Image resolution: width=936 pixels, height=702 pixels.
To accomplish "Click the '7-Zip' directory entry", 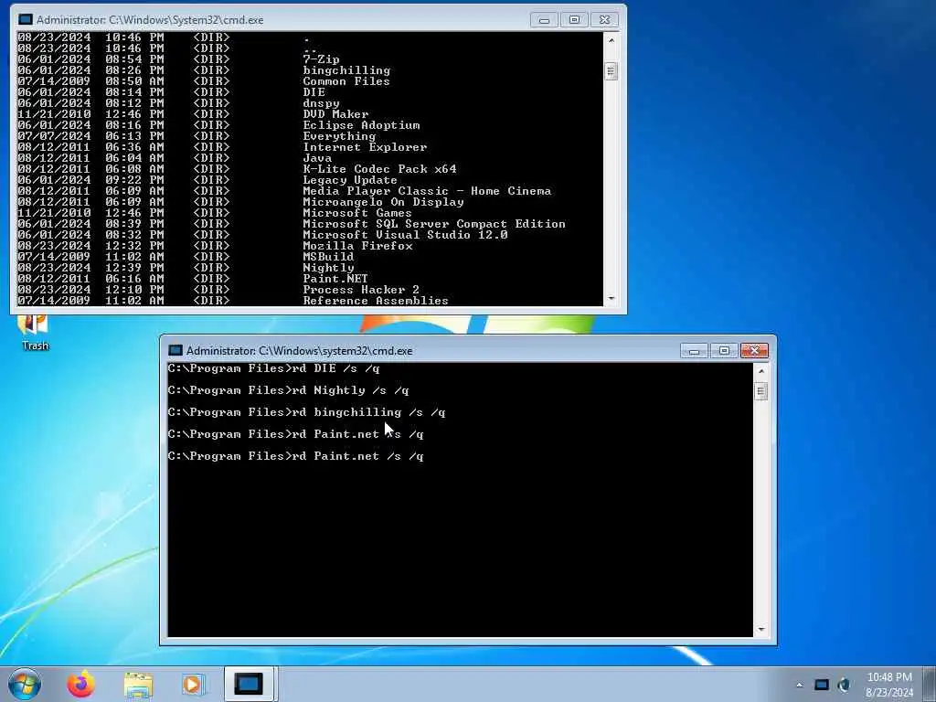I will click(321, 59).
